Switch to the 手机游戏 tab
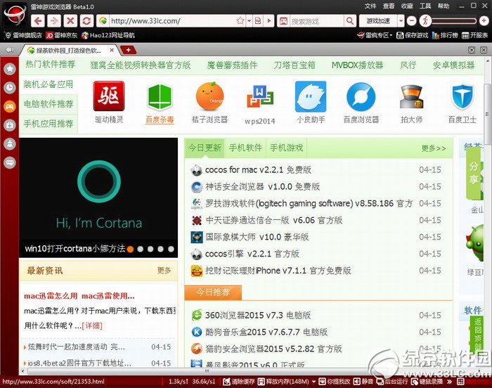Screen dimensions: 492x388 pos(286,148)
